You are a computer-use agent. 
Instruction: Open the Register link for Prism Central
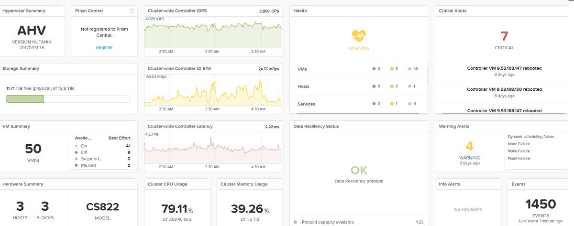coord(104,47)
